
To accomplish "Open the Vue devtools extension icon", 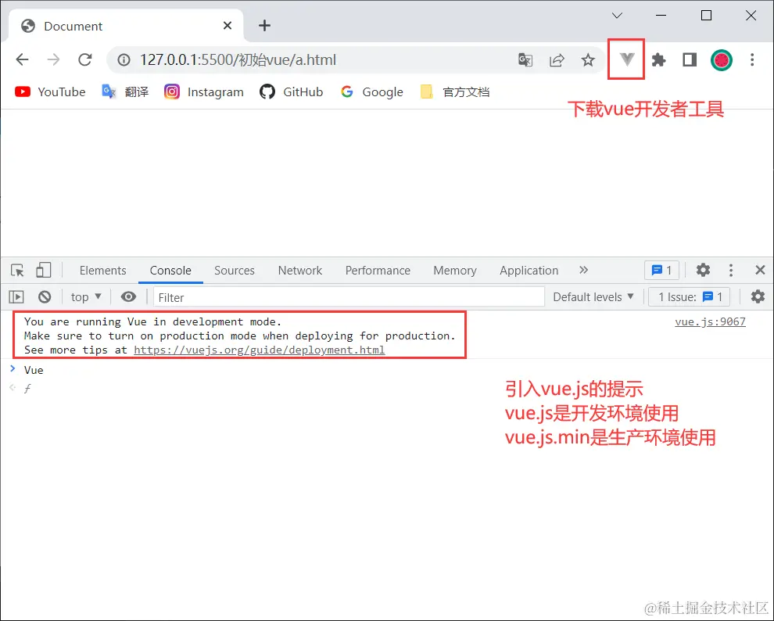I will click(x=627, y=59).
